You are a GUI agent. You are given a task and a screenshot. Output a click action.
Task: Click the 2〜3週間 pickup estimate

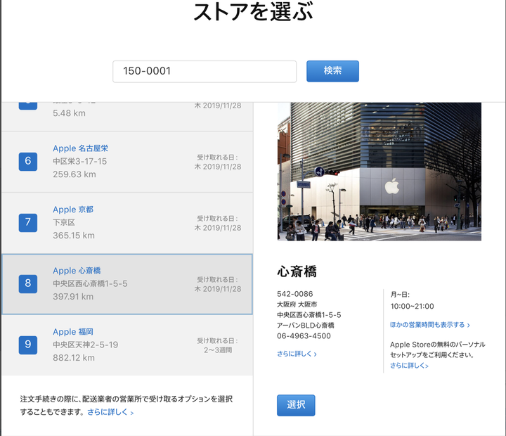click(x=218, y=350)
